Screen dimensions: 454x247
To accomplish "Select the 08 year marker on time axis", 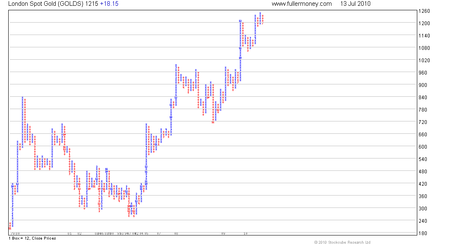I will tap(176, 233).
